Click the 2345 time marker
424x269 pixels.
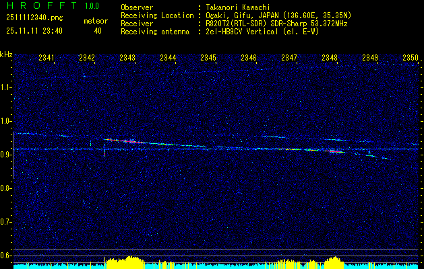(208, 59)
